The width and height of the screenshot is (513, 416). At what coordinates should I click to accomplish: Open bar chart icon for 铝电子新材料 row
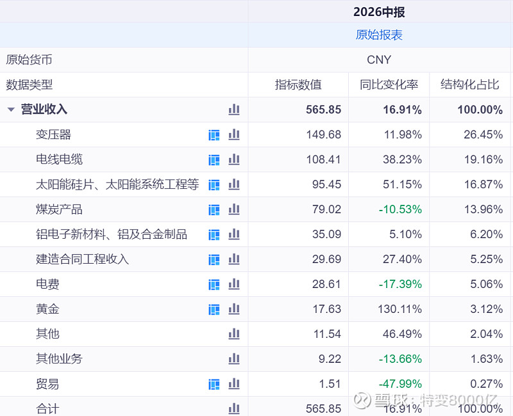(234, 234)
